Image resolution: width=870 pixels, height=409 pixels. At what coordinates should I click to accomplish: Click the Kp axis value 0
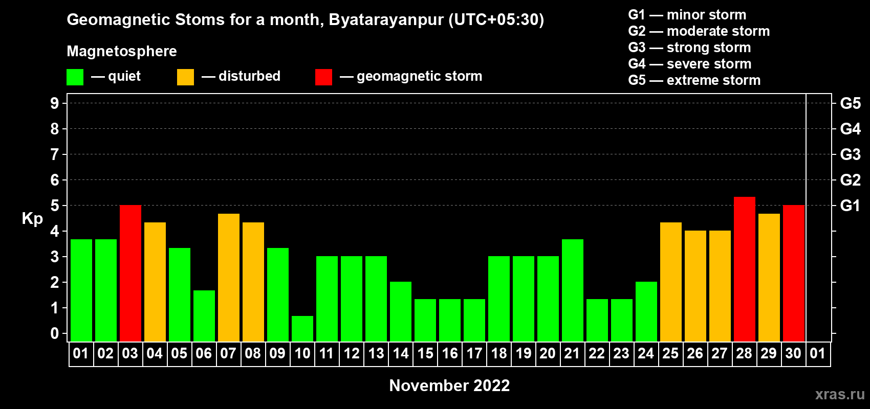[x=55, y=333]
